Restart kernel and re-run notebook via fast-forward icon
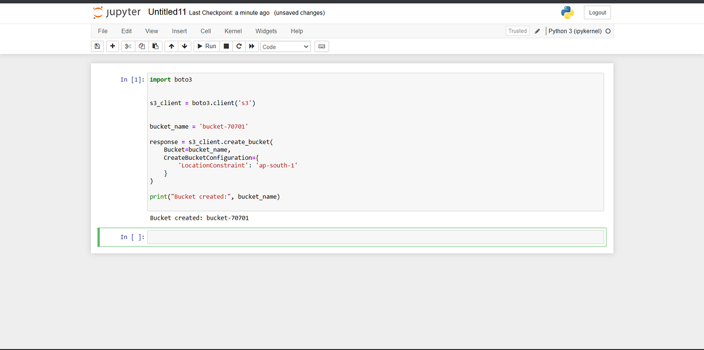Screen dimensions: 704x350 click(x=252, y=46)
